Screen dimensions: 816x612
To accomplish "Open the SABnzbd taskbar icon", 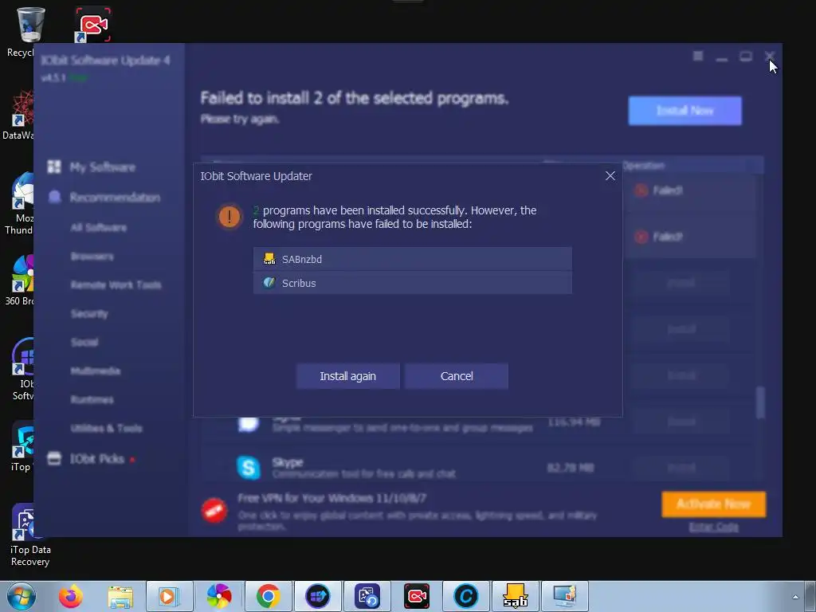I will click(x=516, y=596).
